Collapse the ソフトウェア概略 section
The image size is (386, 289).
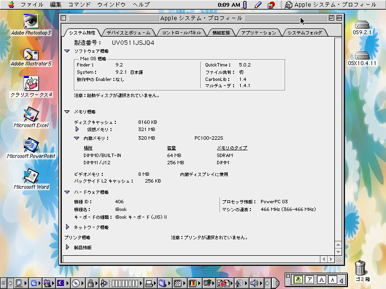coord(68,51)
